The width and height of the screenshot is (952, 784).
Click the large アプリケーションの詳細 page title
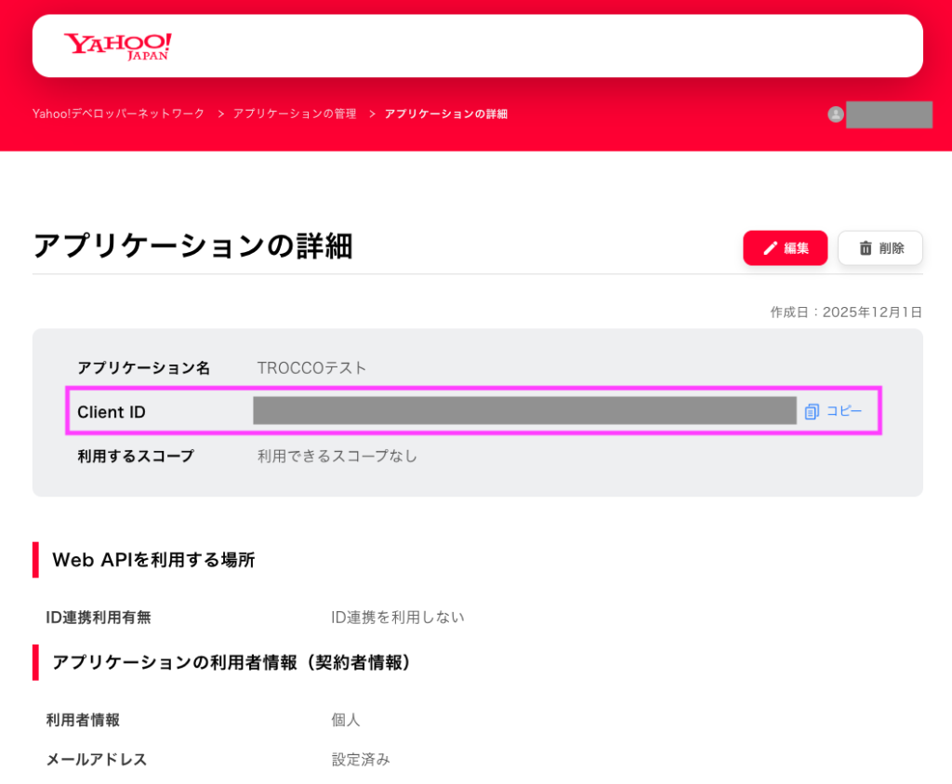click(192, 246)
